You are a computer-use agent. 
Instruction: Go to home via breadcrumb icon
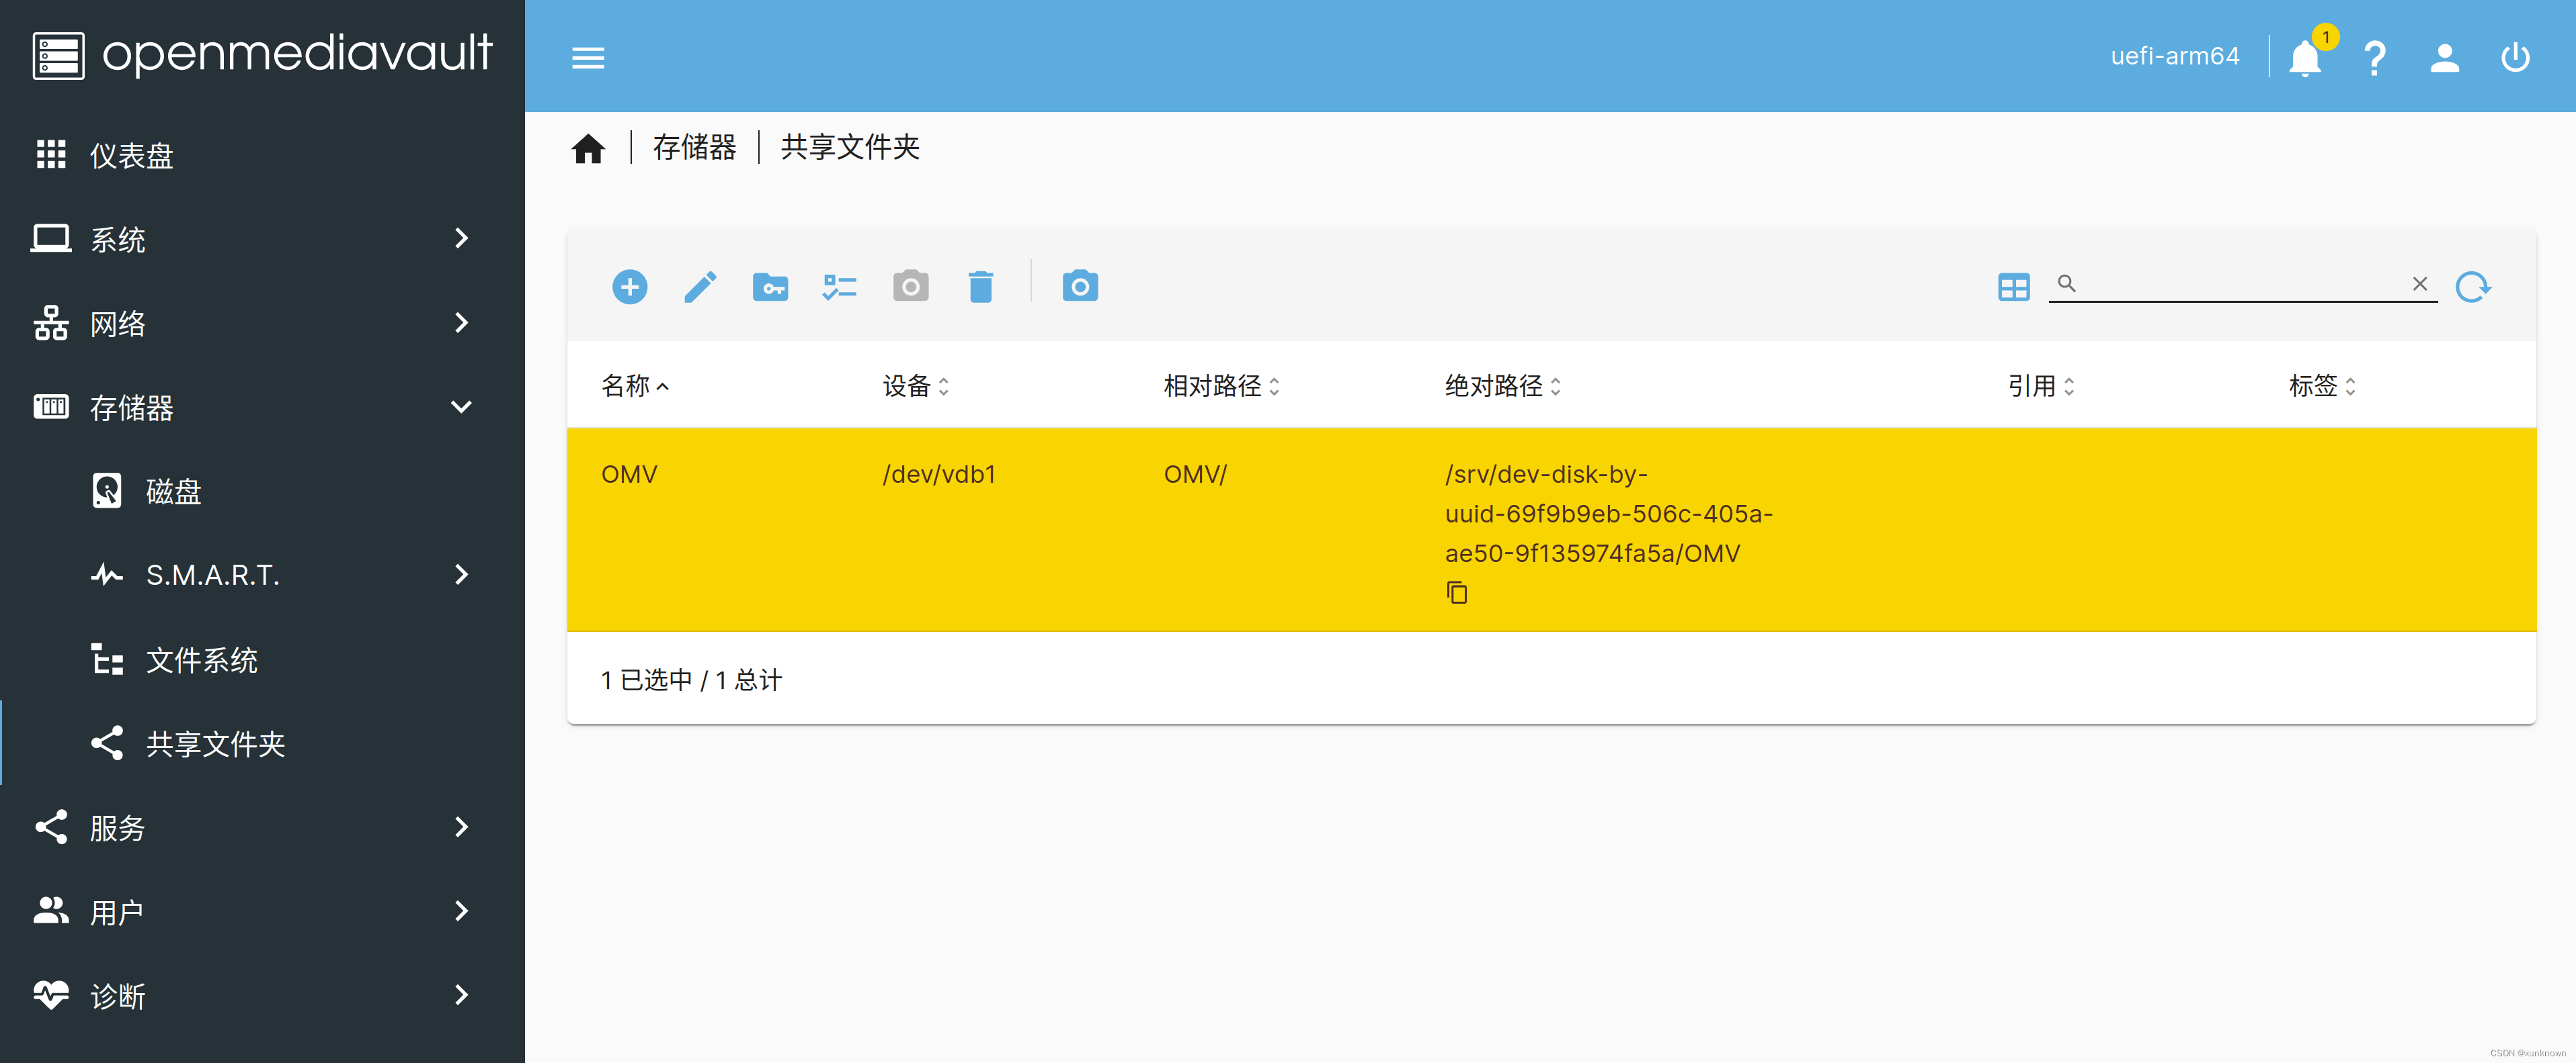(588, 148)
